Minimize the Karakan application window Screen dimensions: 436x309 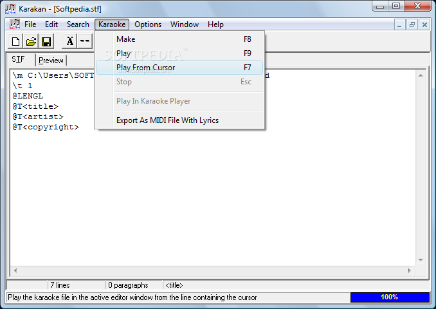(380, 6)
